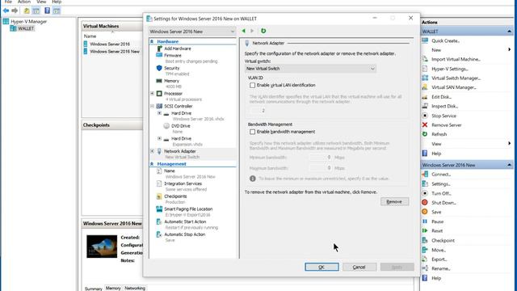517x291 pixels.
Task: Open Automatic Start Action settings
Action: [185, 221]
